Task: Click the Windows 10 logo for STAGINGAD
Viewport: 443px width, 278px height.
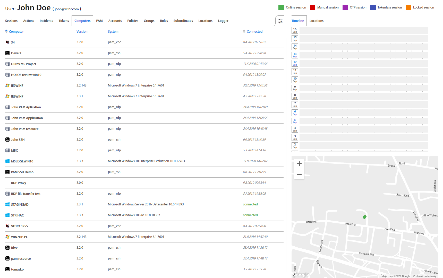Action: 7,204
